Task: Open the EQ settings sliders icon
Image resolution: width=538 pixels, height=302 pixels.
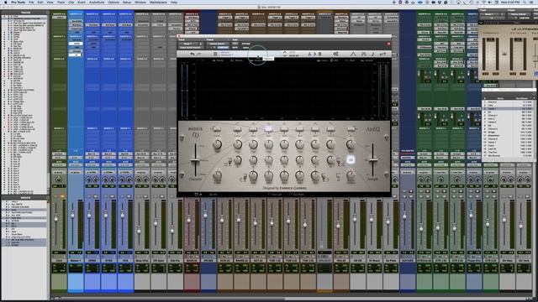Action: pyautogui.click(x=335, y=54)
